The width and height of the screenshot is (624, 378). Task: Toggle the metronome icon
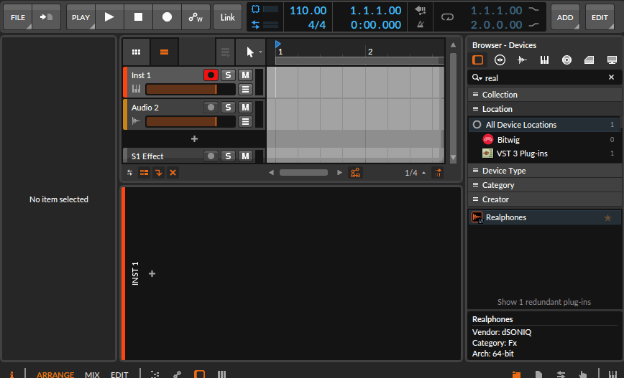coord(421,24)
